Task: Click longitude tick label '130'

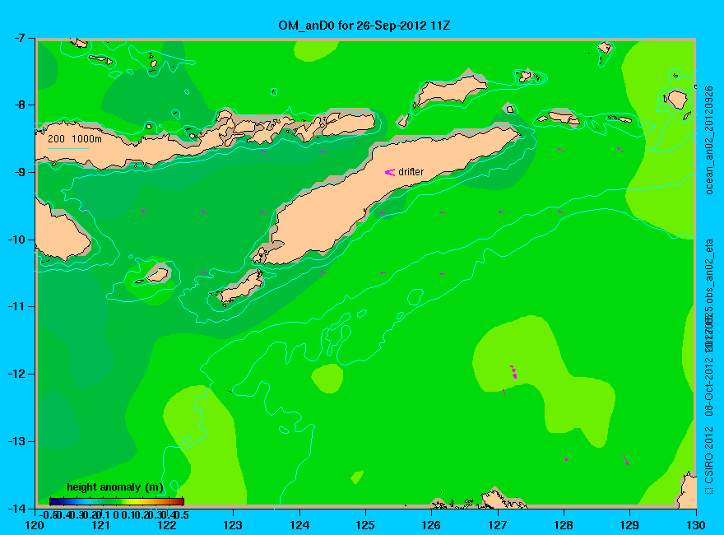Action: click(695, 525)
